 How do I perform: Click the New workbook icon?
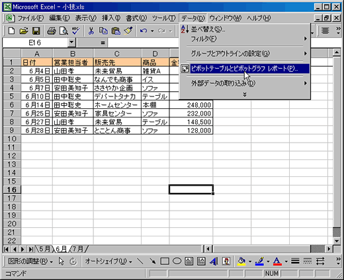(x=11, y=31)
